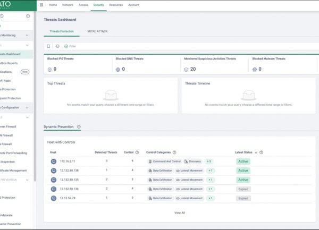319x230 pixels.
Task: Sort by Latest Status arrow
Action: [256, 152]
